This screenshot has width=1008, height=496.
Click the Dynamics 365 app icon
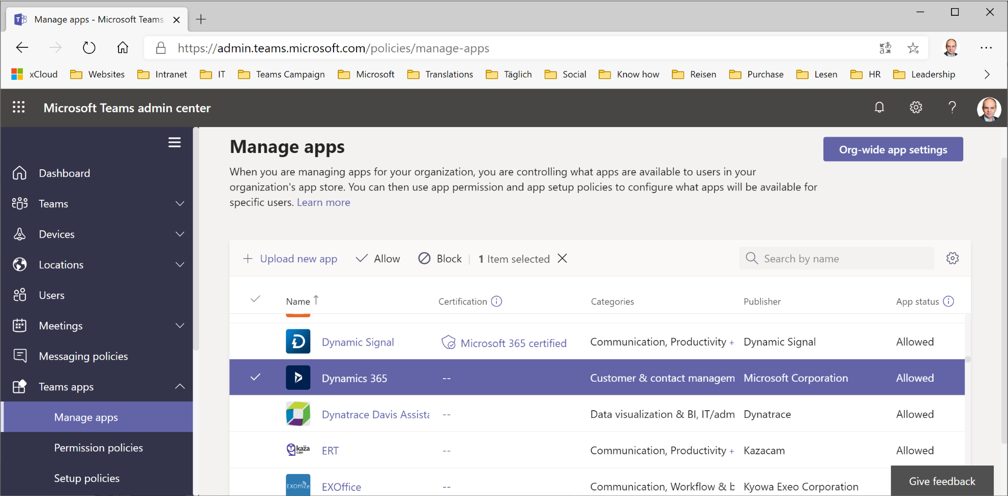pyautogui.click(x=298, y=378)
